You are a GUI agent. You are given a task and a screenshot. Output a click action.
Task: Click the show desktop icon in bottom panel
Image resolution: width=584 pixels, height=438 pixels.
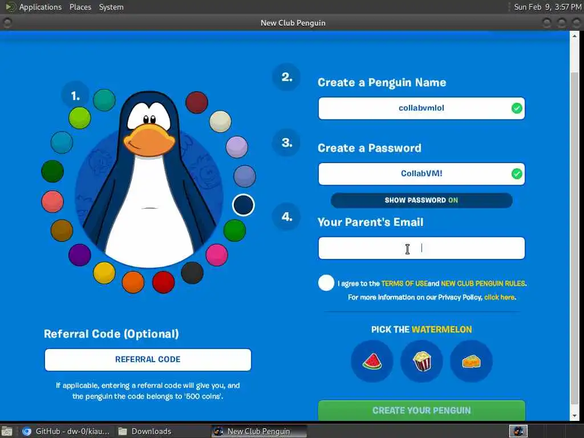click(7, 431)
